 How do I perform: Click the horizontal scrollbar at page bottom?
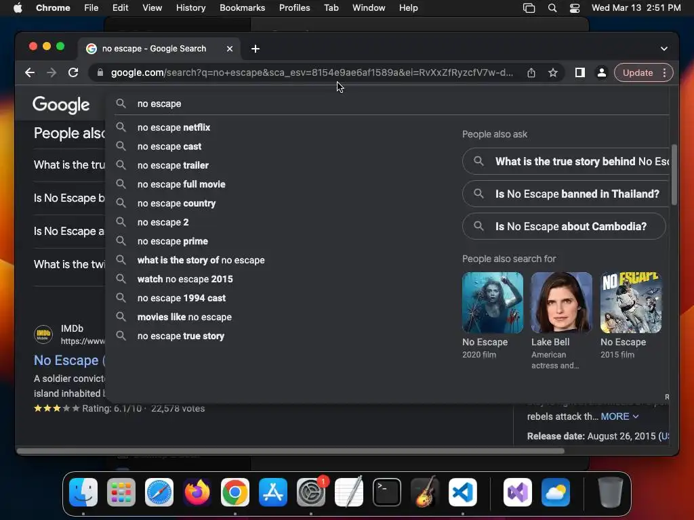[290, 451]
